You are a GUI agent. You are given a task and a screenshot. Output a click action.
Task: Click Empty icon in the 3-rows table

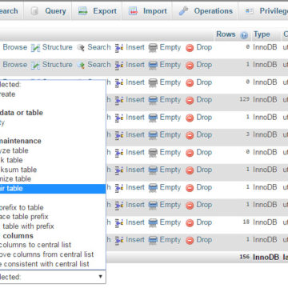(153, 135)
